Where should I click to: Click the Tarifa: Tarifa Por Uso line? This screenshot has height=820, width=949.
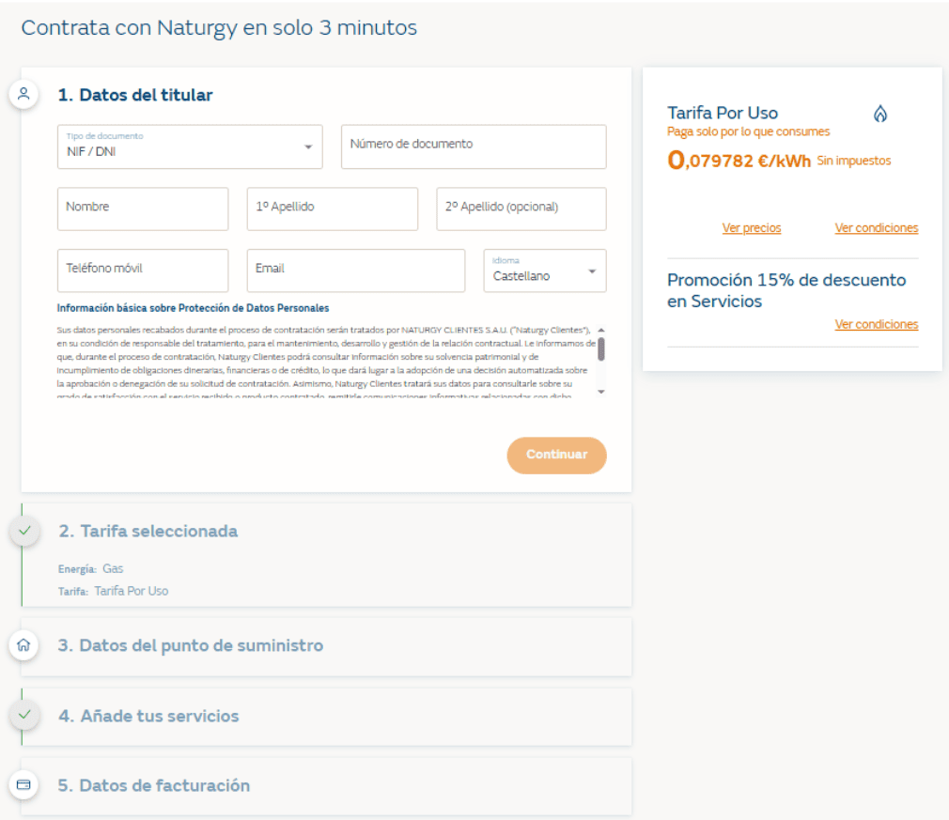pyautogui.click(x=113, y=591)
